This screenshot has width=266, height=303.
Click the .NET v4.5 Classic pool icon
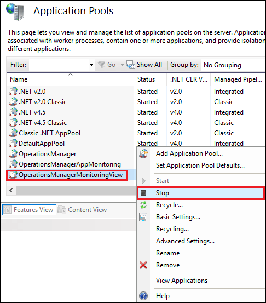13,123
